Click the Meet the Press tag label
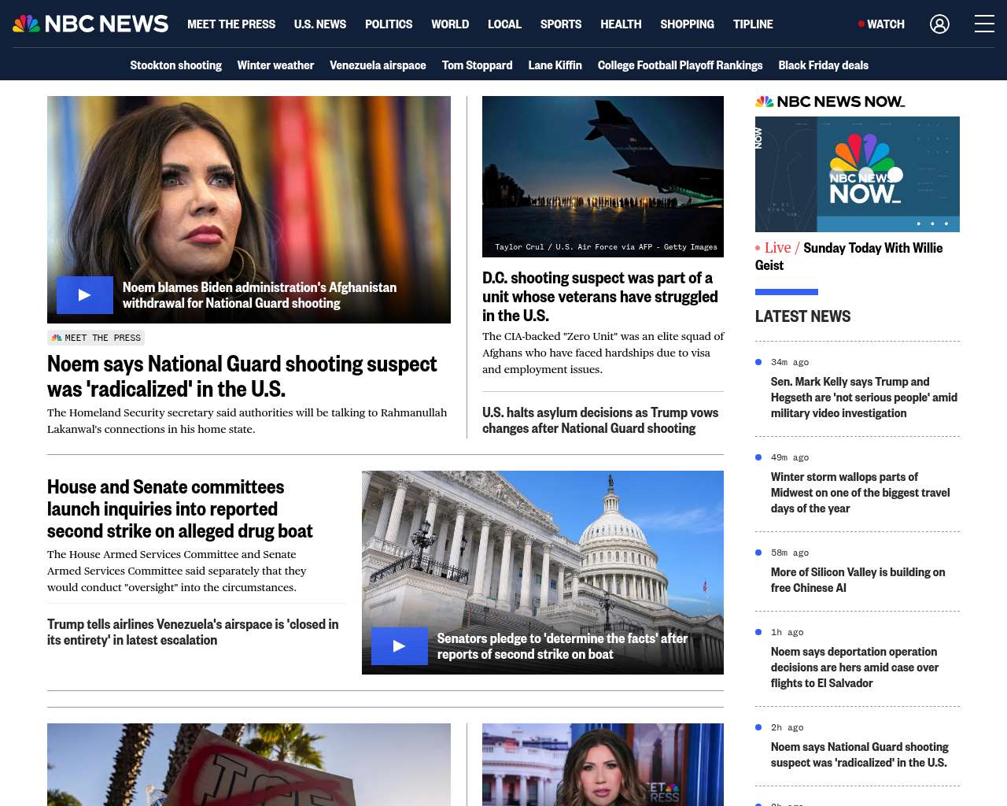Image resolution: width=1007 pixels, height=806 pixels. click(x=96, y=338)
